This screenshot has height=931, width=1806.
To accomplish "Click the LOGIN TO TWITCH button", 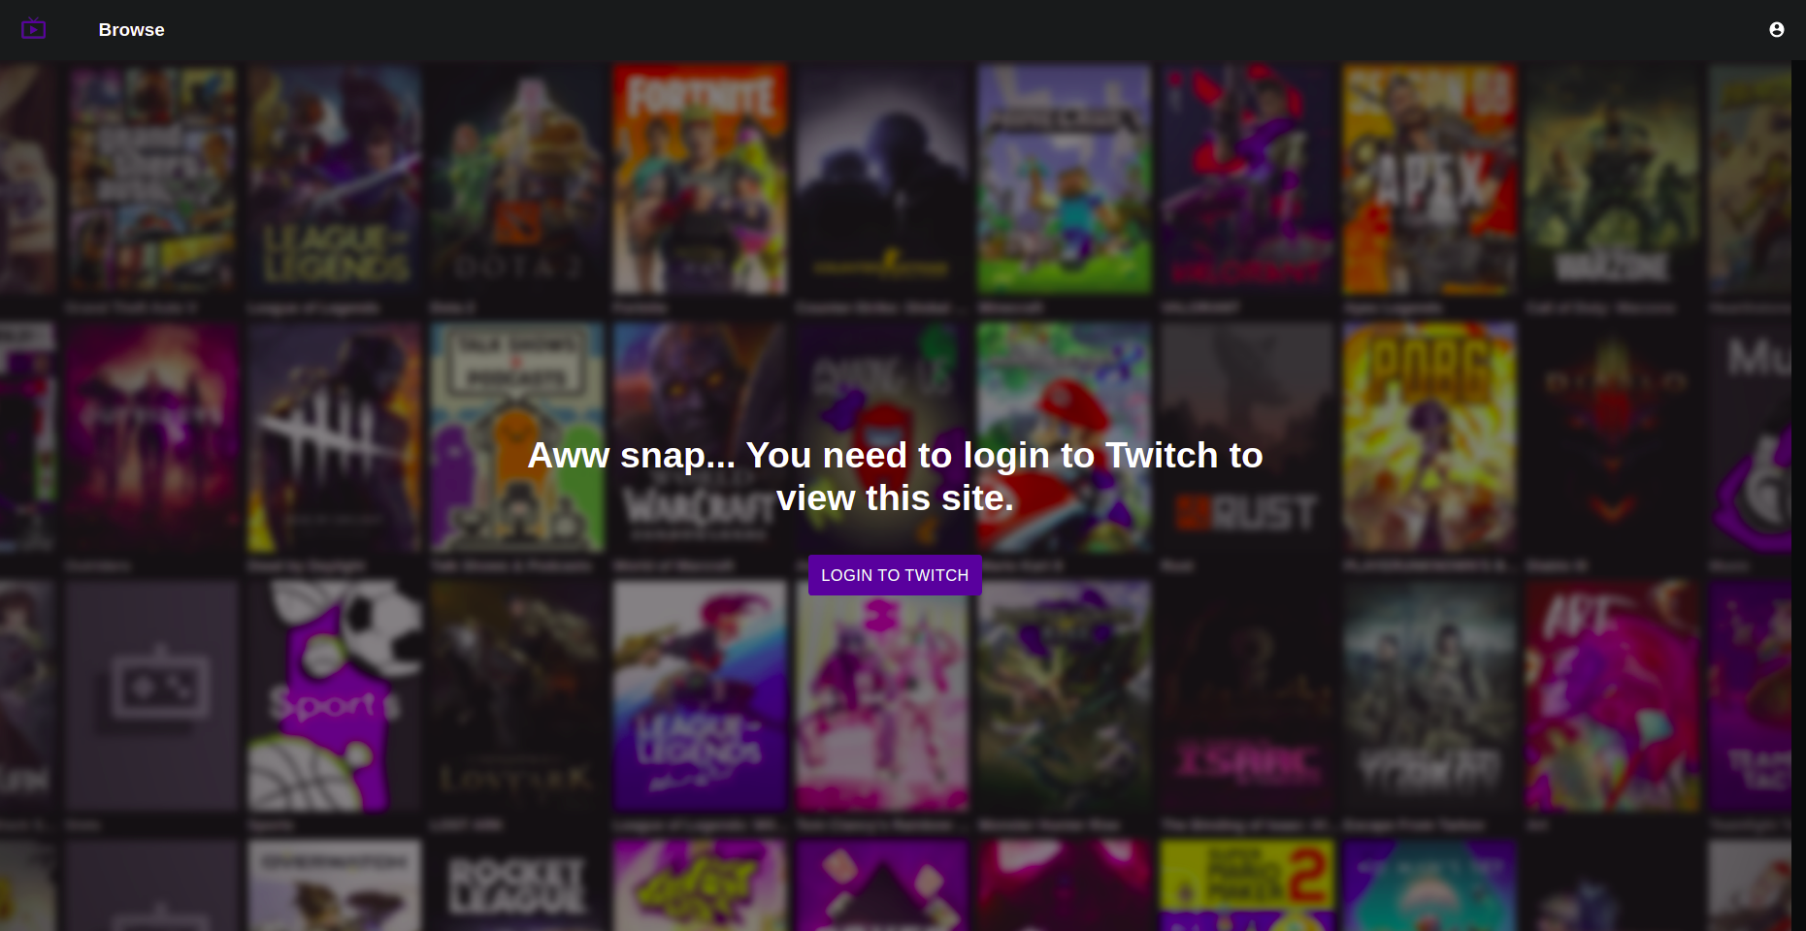I will (x=895, y=575).
